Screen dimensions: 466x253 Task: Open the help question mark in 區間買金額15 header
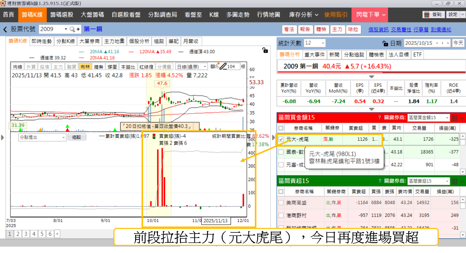tap(379, 118)
